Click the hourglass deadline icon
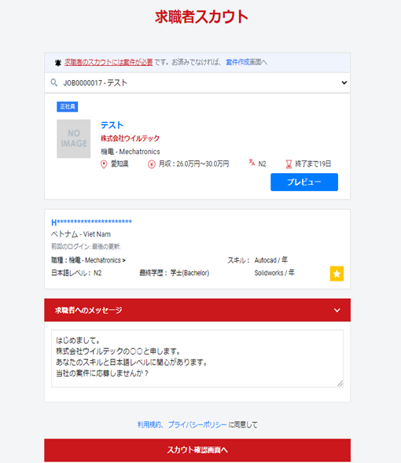Image resolution: width=401 pixels, height=463 pixels. (289, 164)
